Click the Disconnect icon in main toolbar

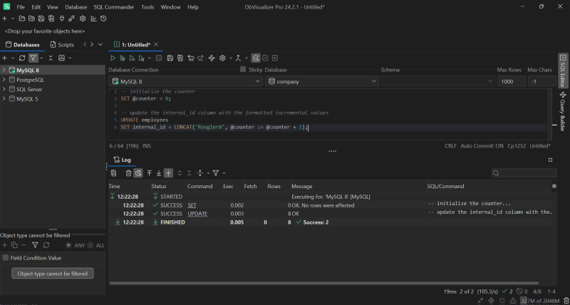coord(72,19)
